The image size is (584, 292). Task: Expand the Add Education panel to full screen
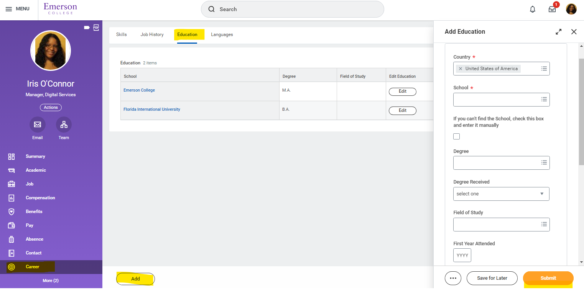[558, 32]
